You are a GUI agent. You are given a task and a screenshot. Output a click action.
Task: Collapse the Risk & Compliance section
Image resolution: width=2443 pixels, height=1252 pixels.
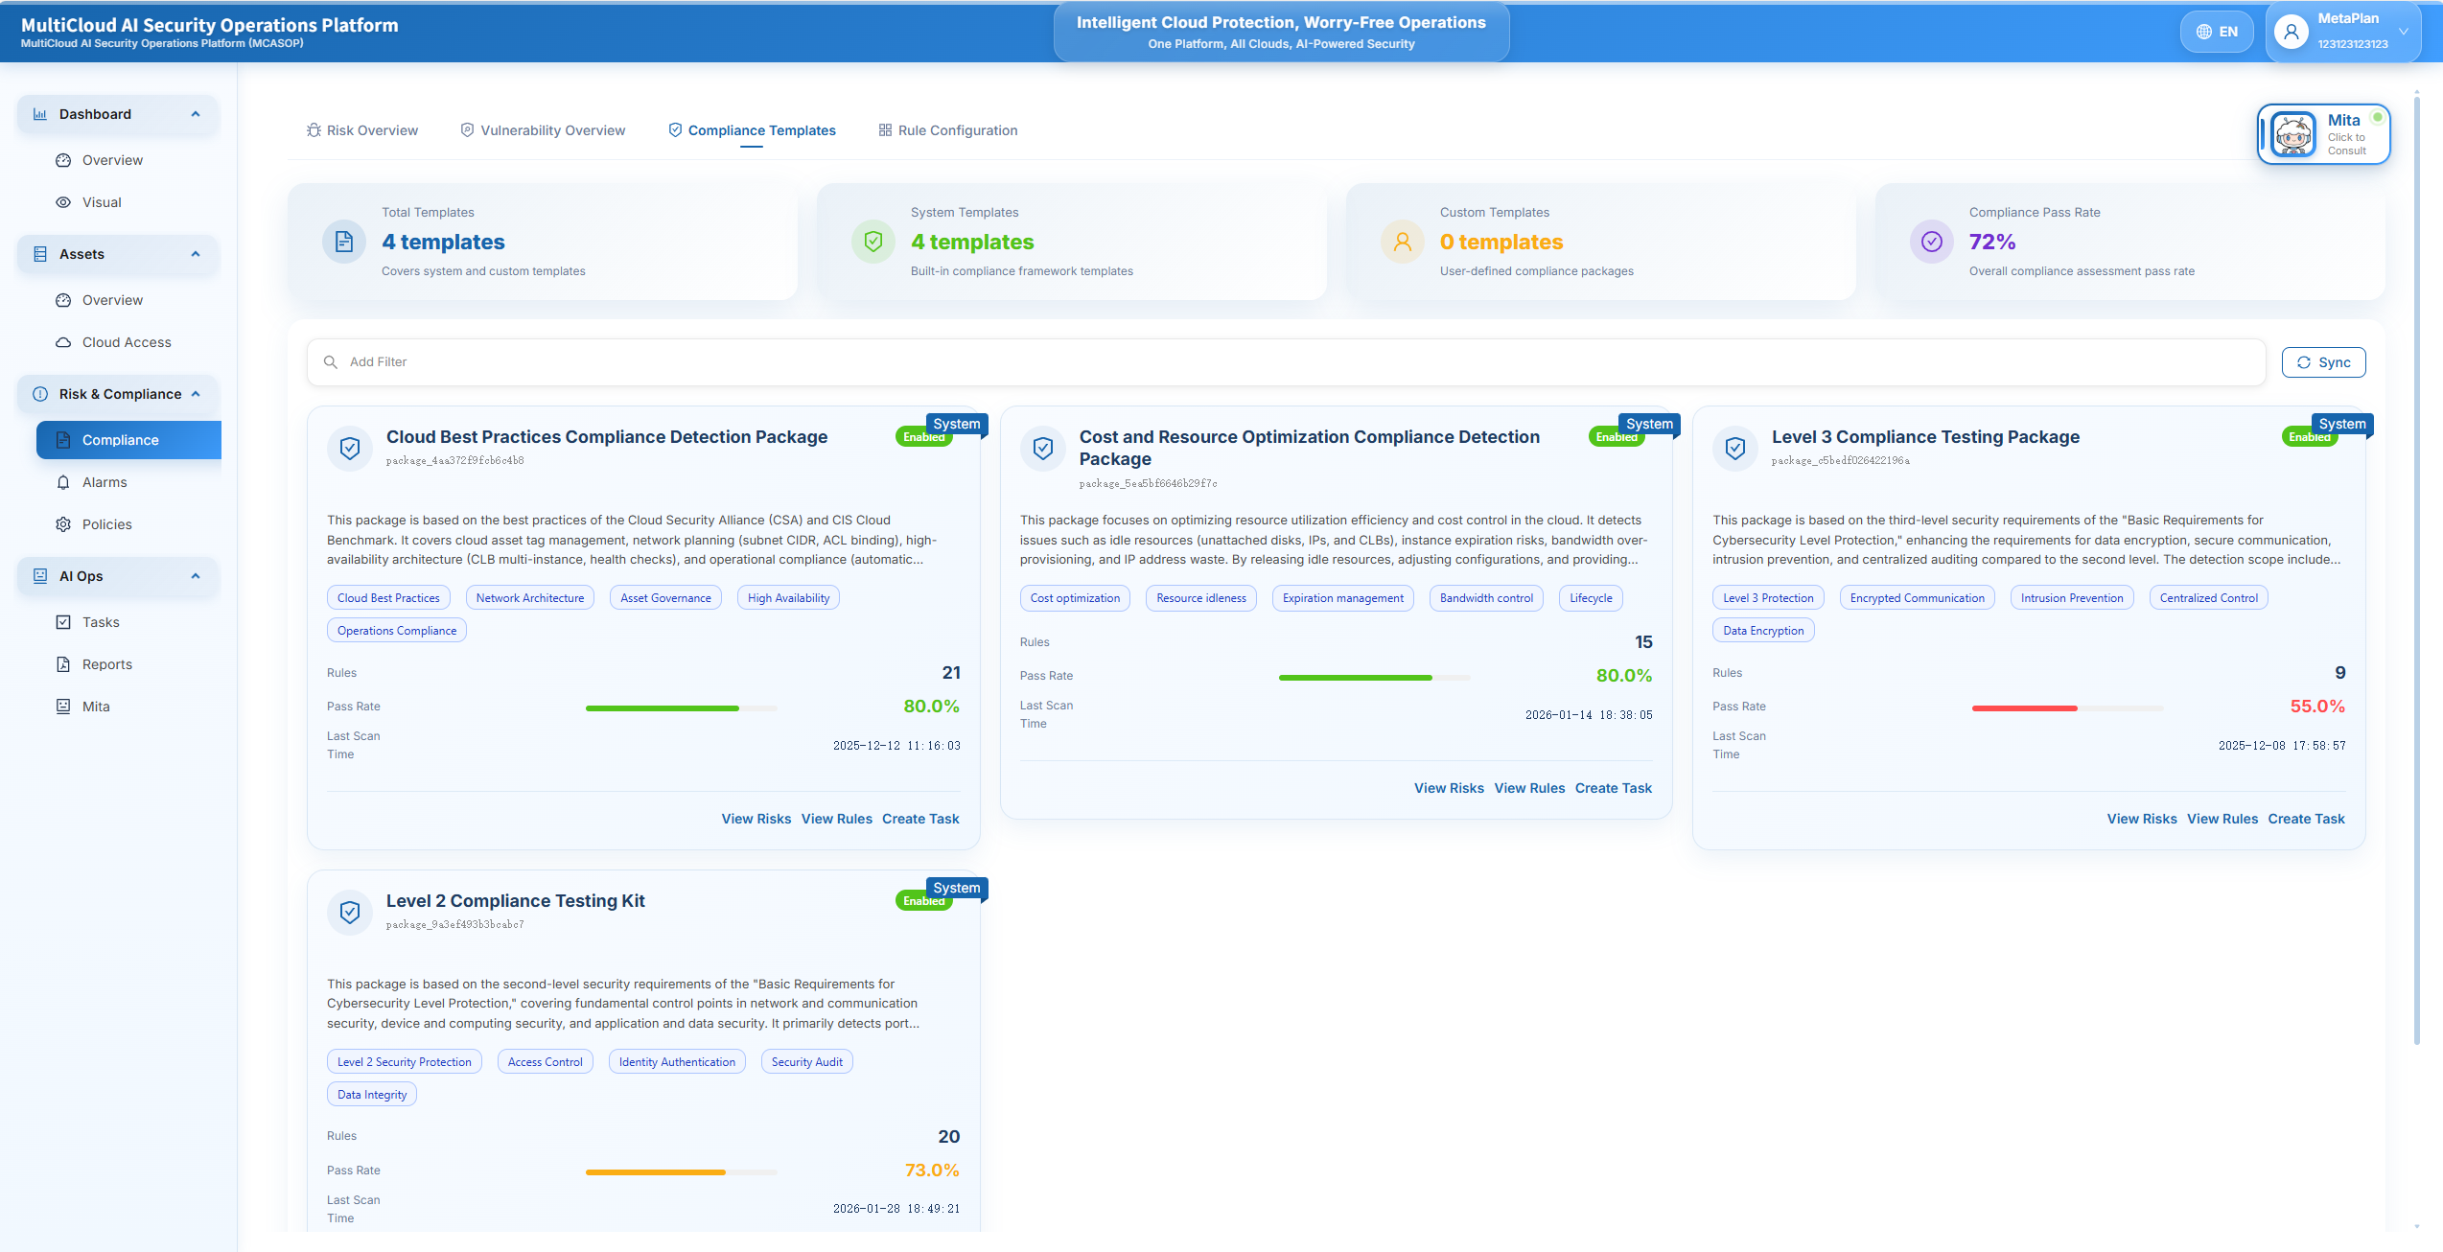point(196,394)
